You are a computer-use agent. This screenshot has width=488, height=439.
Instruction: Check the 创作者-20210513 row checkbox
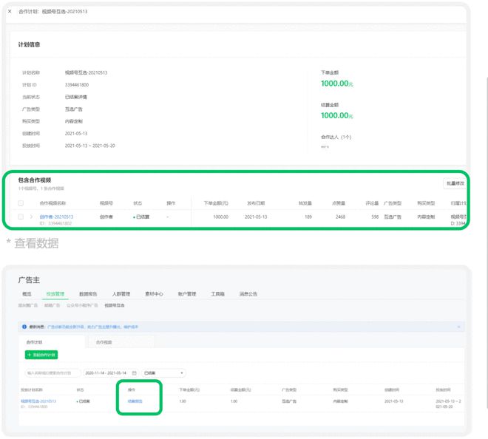coord(21,217)
